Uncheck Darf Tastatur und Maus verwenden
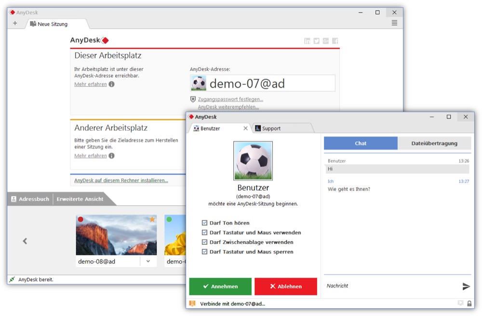The height and width of the screenshot is (316, 482). click(204, 233)
